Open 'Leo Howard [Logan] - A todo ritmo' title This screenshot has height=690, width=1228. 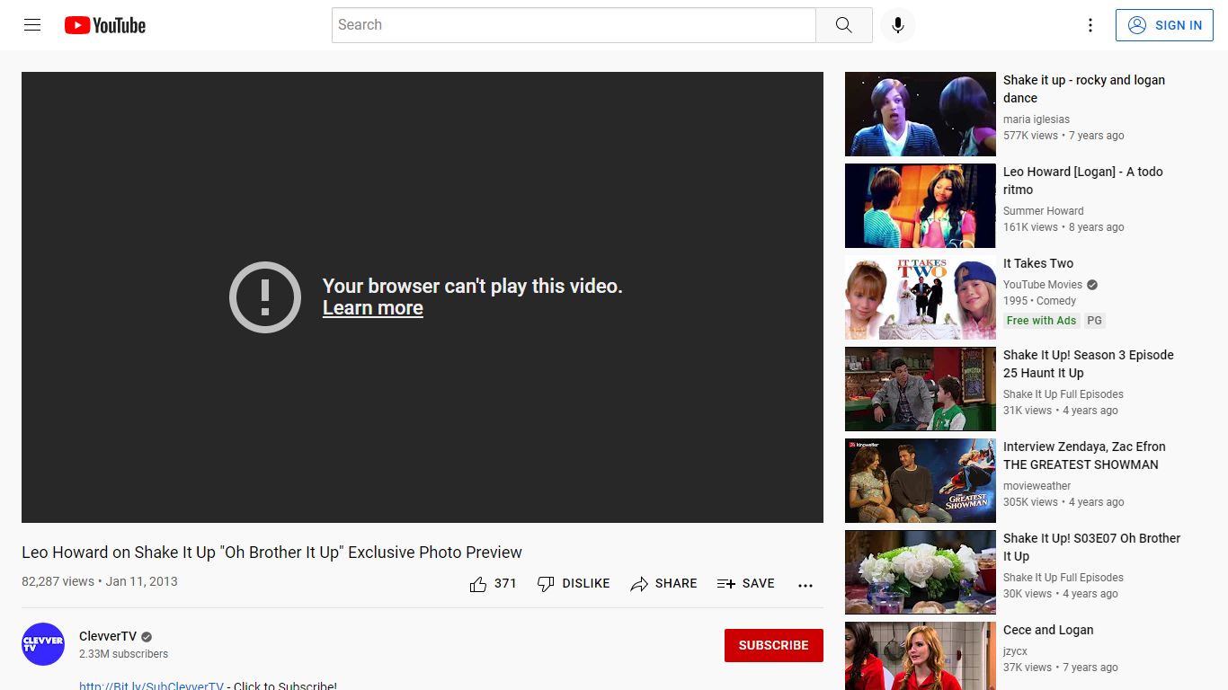(x=1083, y=181)
